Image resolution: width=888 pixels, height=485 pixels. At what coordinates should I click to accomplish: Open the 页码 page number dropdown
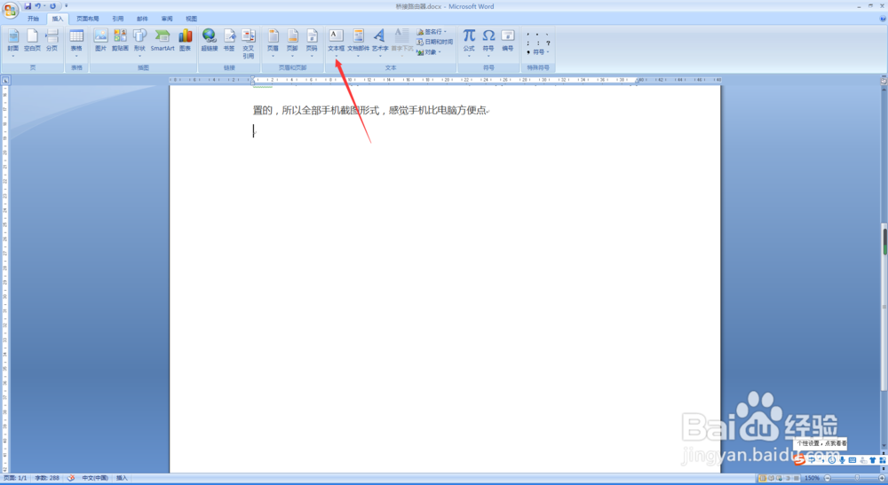coord(312,43)
